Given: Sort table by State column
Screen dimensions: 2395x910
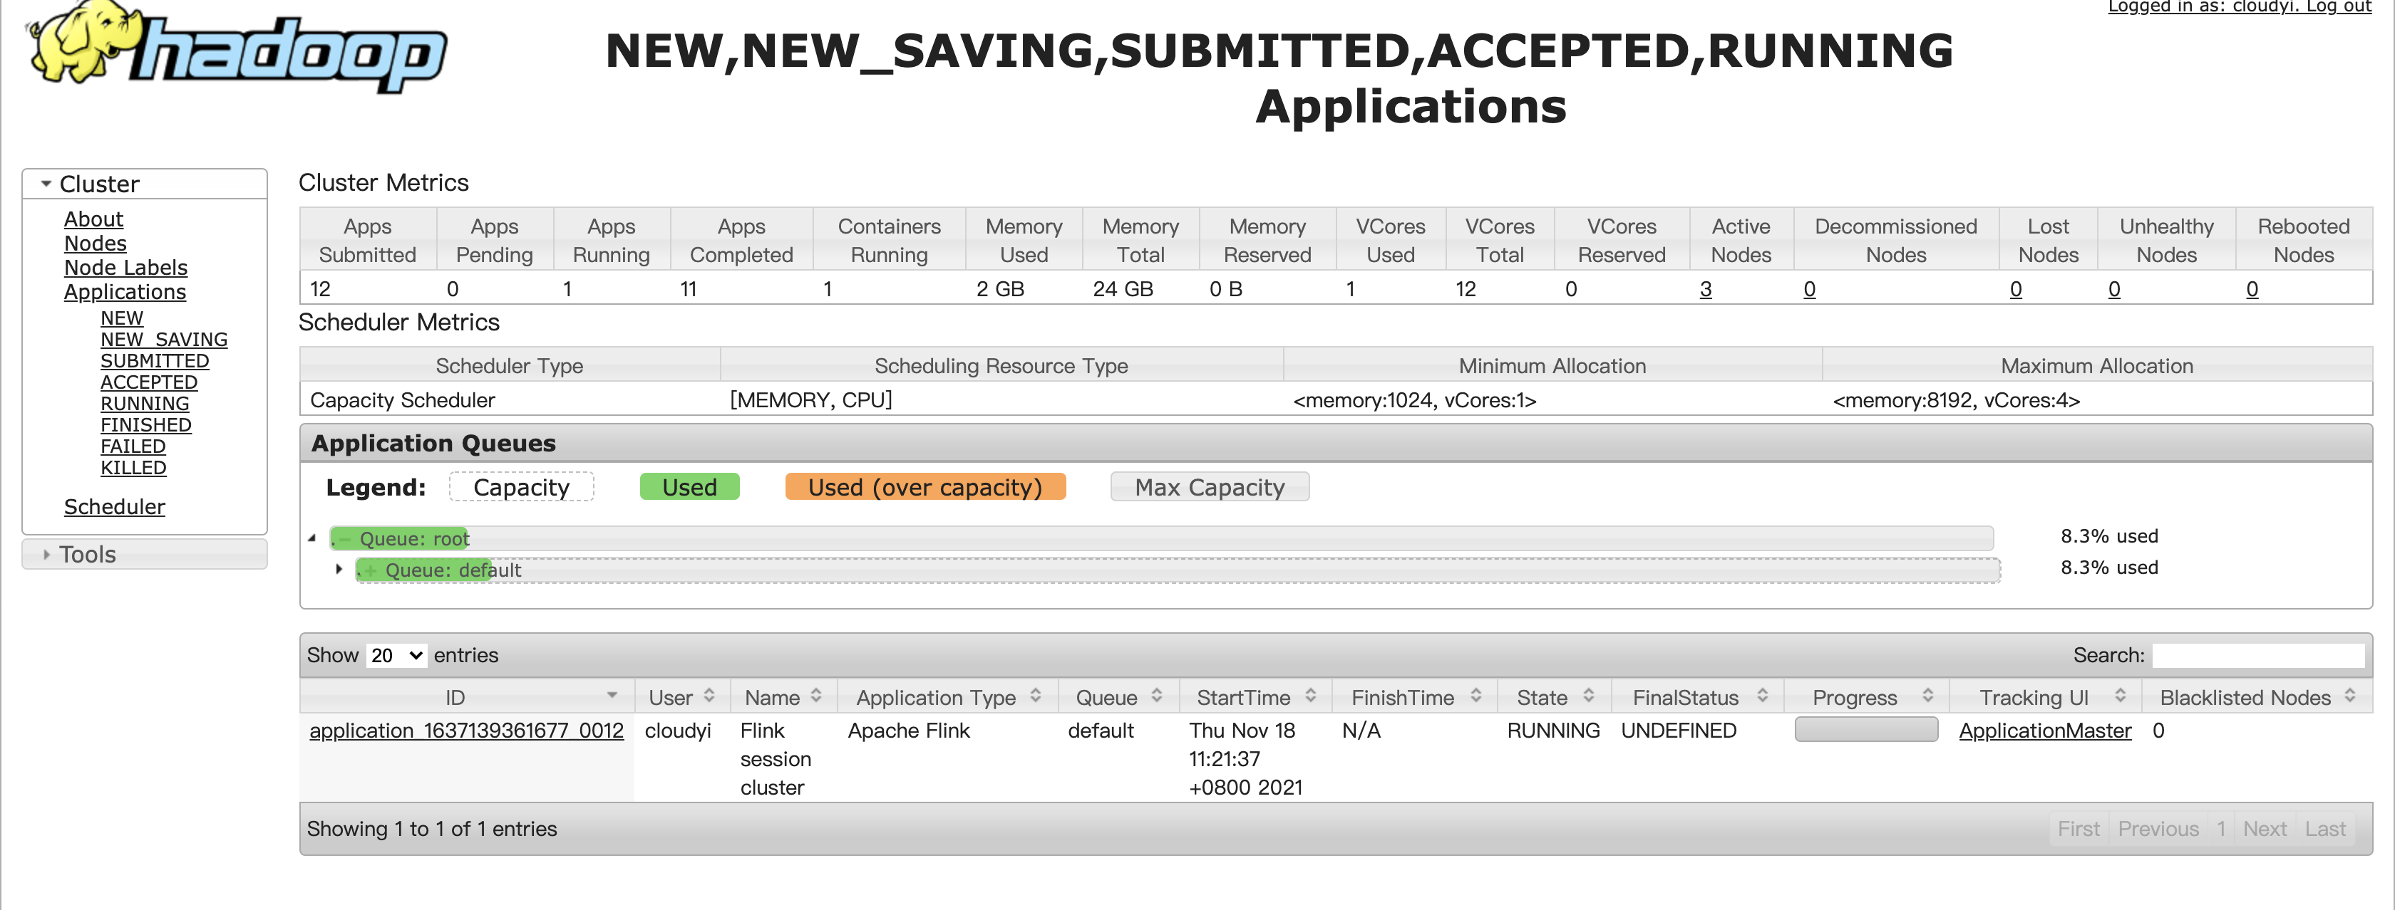Looking at the screenshot, I should point(1554,697).
